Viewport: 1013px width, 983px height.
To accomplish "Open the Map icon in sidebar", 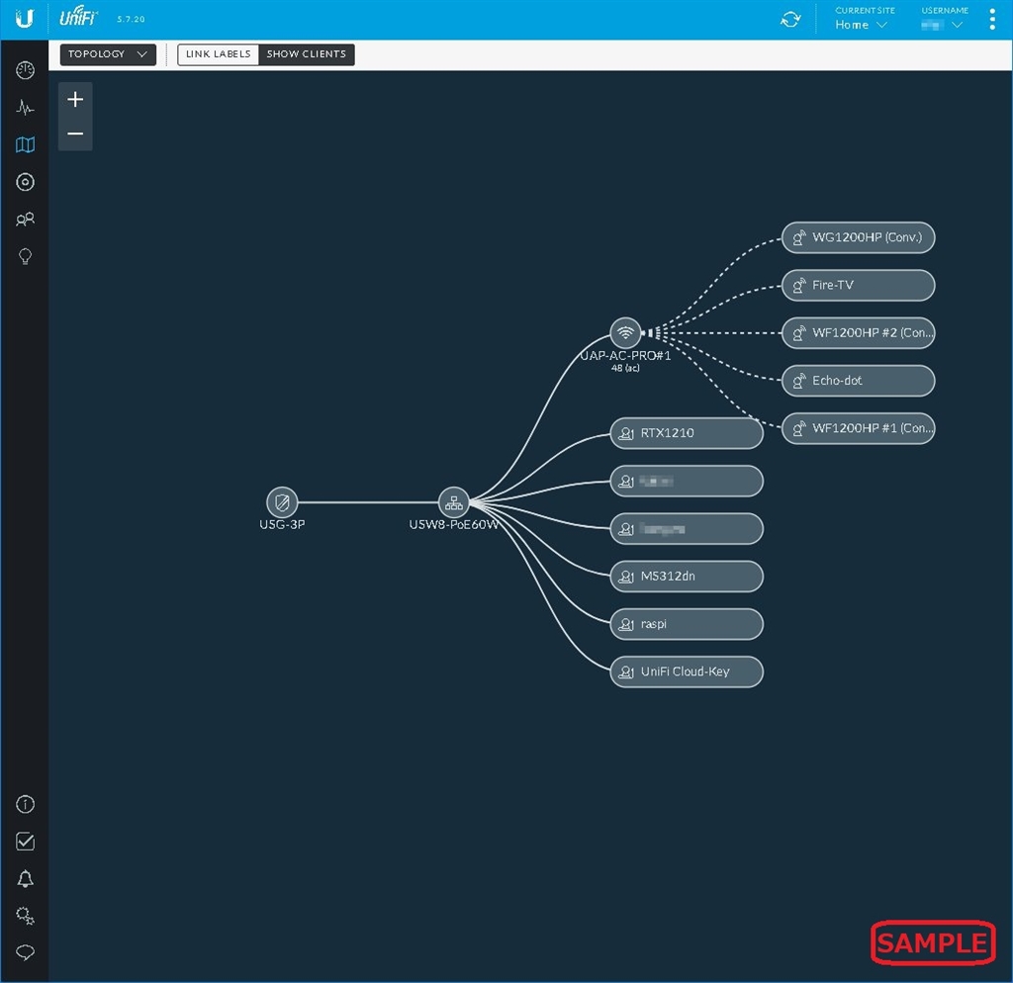I will (x=25, y=144).
